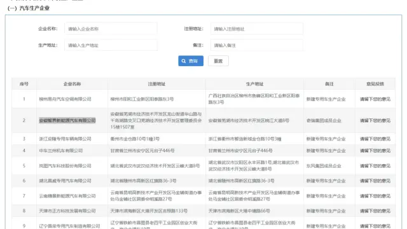The width and height of the screenshot is (407, 229).
Task: Click row 3 note 新建专用车生产企业
Action: 326,139
